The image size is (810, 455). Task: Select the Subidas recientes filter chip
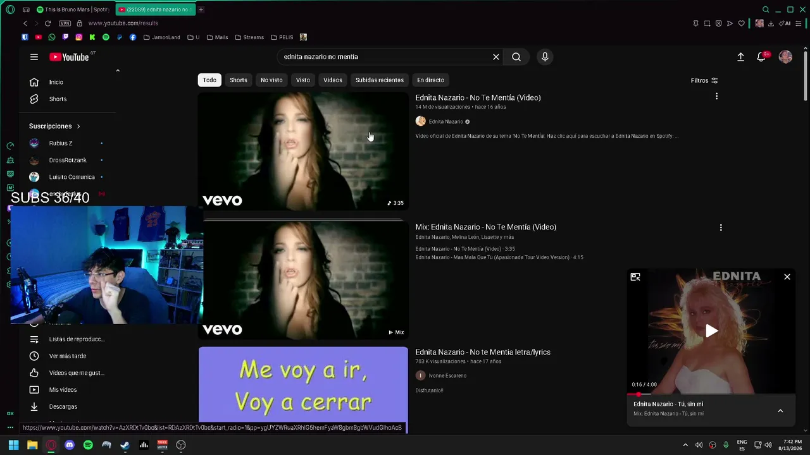pos(380,80)
